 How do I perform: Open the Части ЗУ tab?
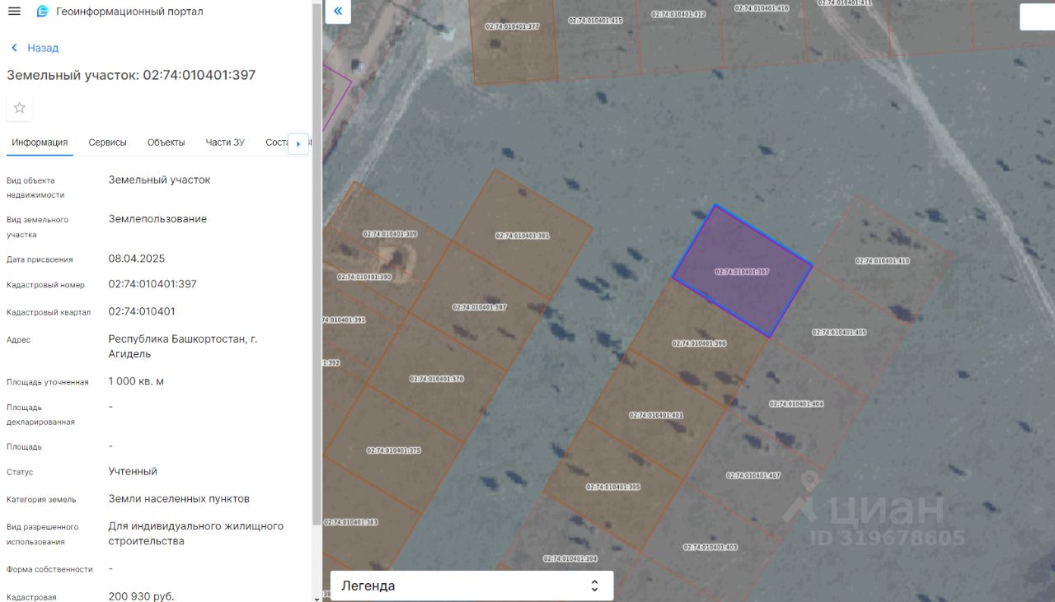(225, 142)
